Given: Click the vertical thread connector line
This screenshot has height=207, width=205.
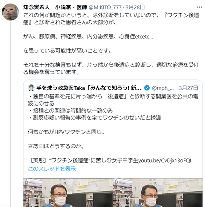Looking at the screenshot, I should (x=10, y=114).
